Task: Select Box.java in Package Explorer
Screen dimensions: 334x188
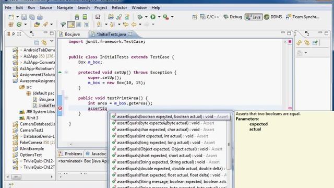Action: coord(44,99)
